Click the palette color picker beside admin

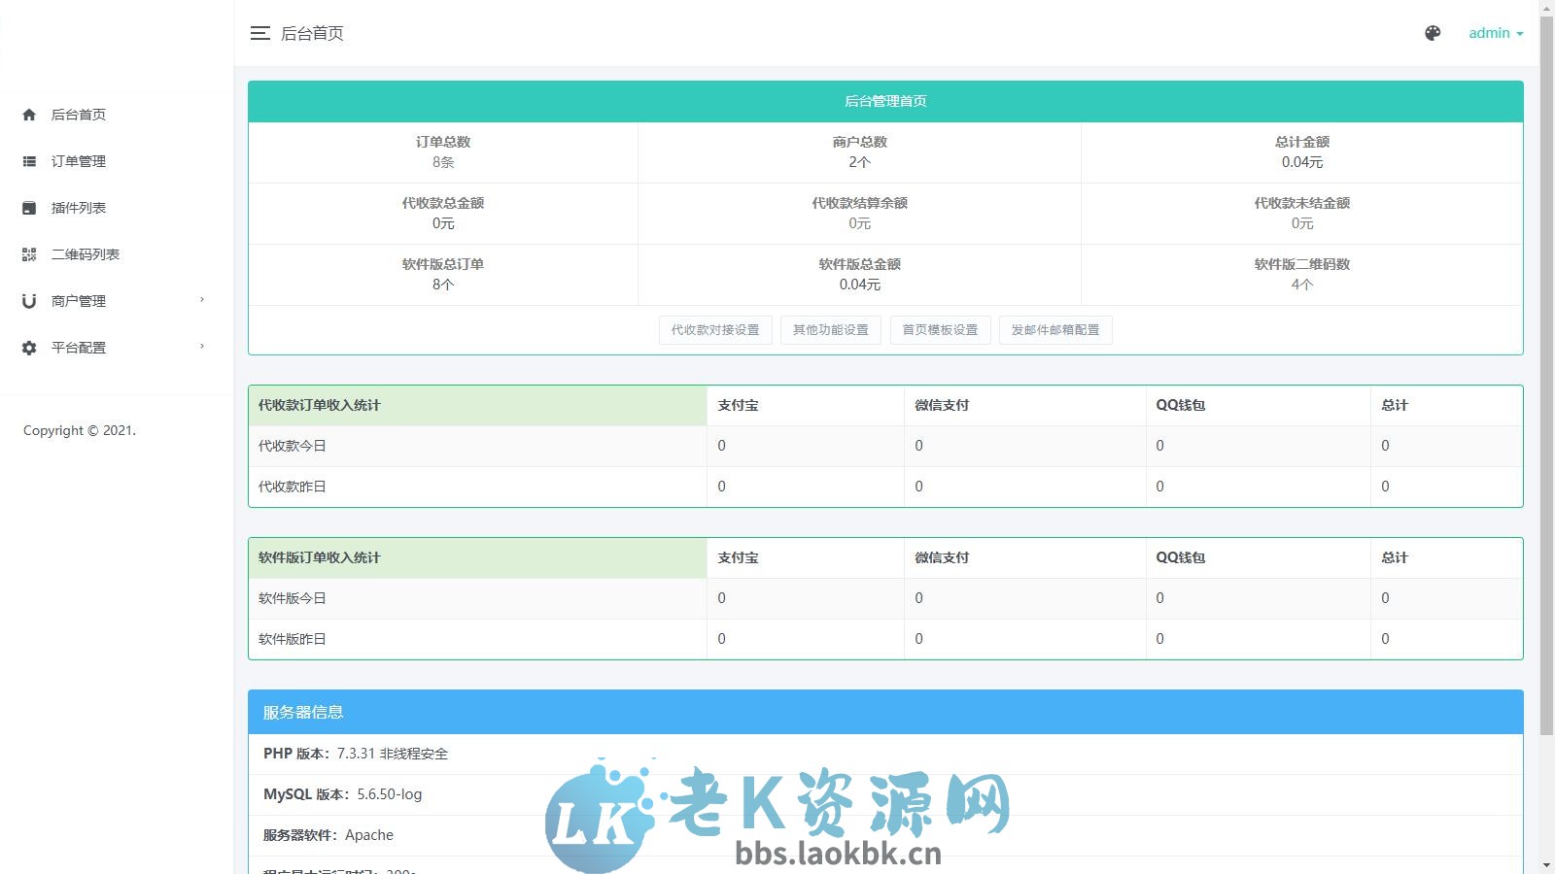1432,32
